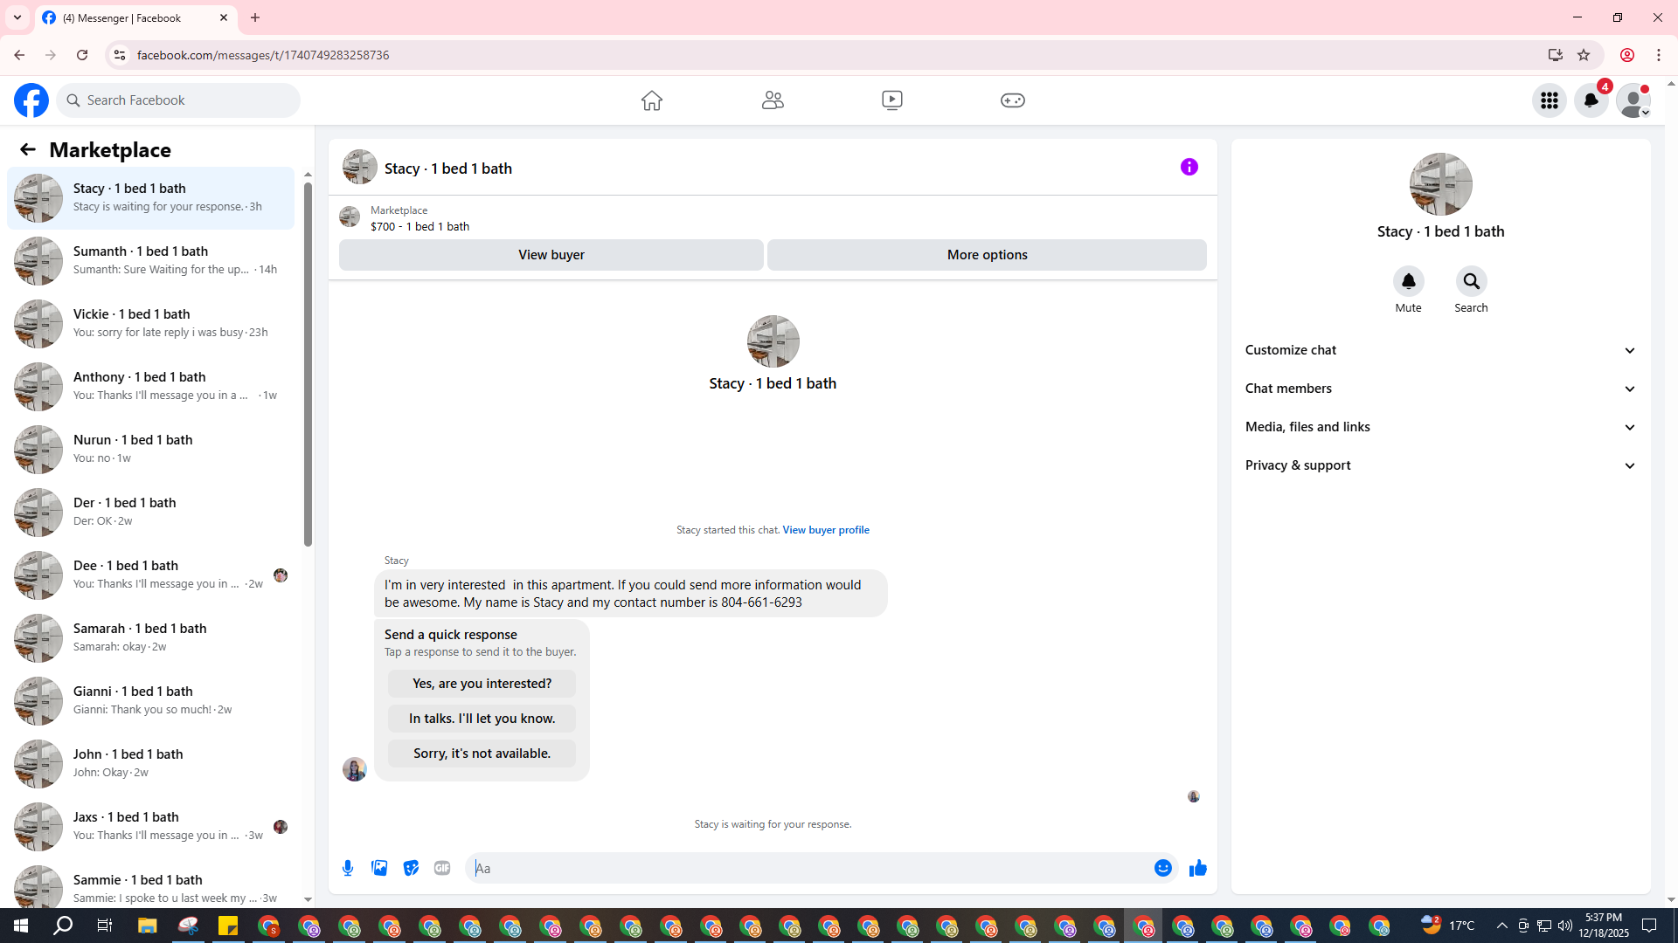1678x943 pixels.
Task: Expand Privacy & support section
Action: (1440, 465)
